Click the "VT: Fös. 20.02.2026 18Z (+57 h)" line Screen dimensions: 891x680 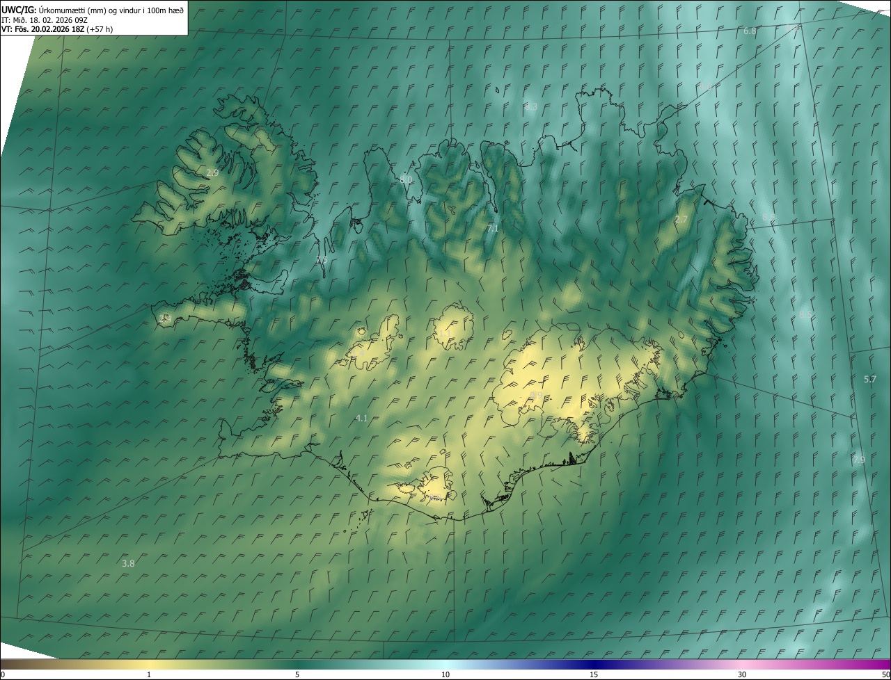pyautogui.click(x=57, y=29)
